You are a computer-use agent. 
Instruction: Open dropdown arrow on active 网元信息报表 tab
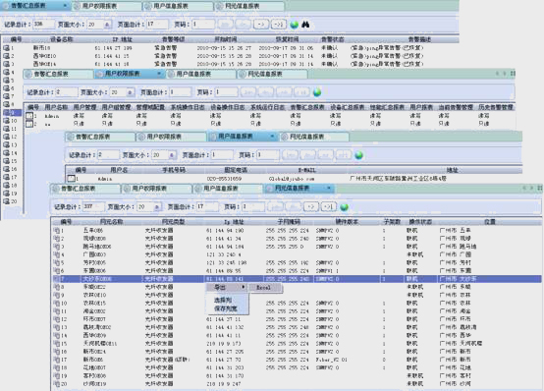coord(329,188)
